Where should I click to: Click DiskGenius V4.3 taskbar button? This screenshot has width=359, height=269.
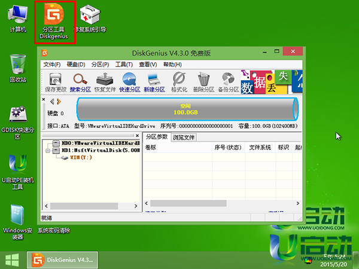click(x=62, y=260)
